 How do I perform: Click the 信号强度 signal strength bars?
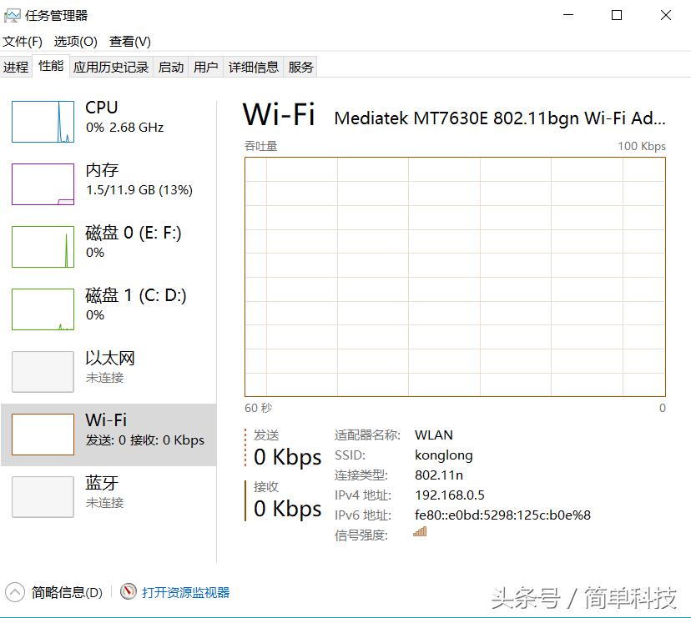(x=418, y=531)
